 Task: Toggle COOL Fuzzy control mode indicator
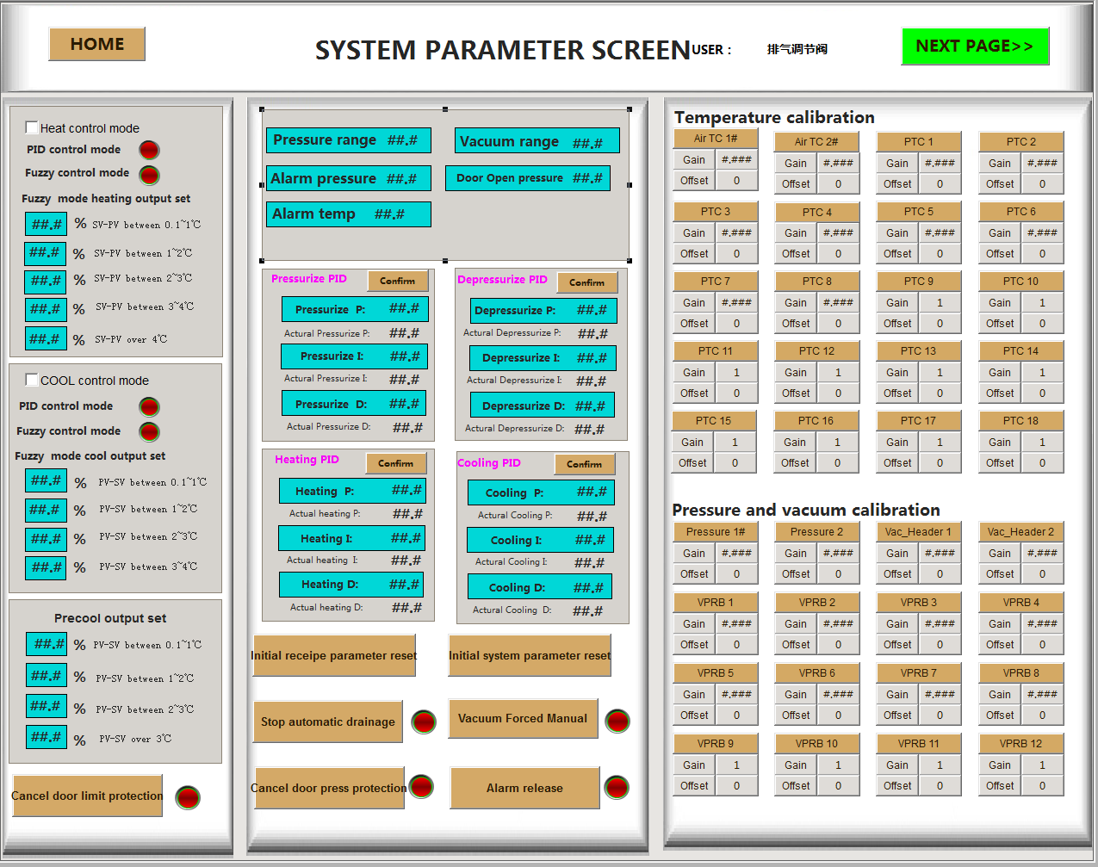(x=149, y=431)
